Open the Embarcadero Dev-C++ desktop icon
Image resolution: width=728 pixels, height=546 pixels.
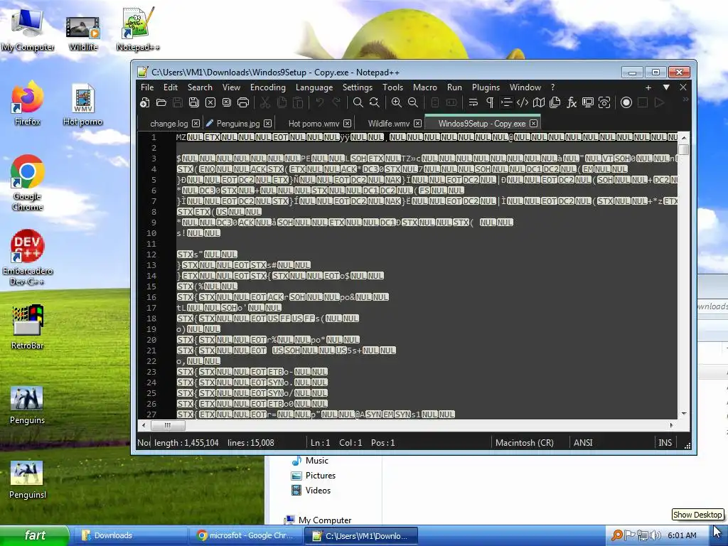click(x=28, y=257)
